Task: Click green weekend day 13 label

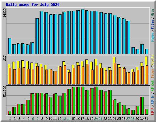Action: click(64, 119)
